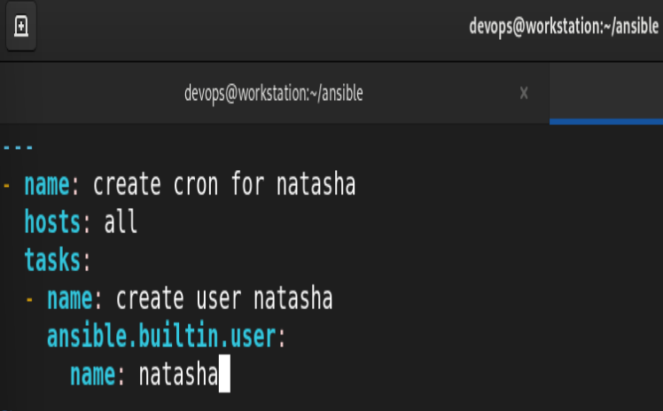Select the devops@workstation:~/ansible tab
Viewport: 663px width, 411px height.
274,93
